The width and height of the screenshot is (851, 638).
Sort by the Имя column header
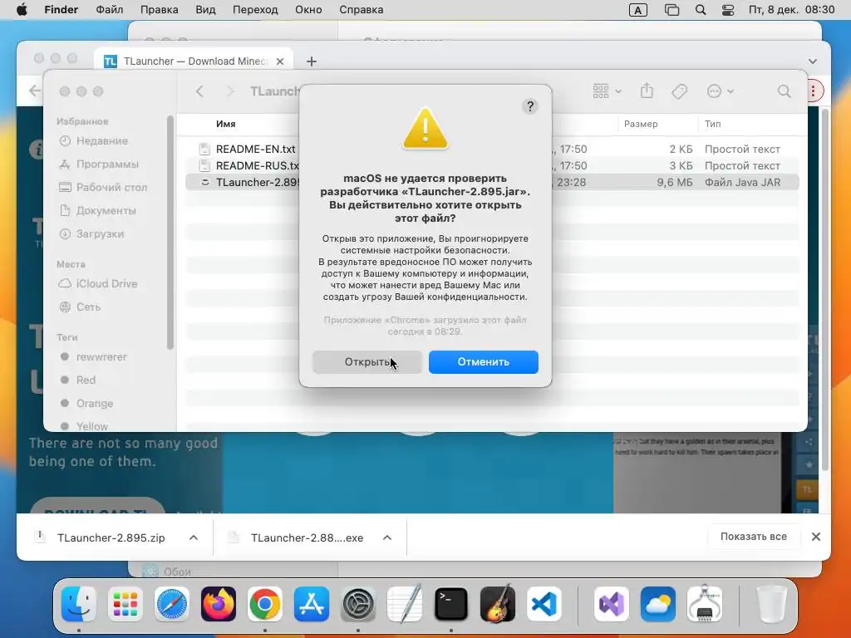(x=226, y=124)
